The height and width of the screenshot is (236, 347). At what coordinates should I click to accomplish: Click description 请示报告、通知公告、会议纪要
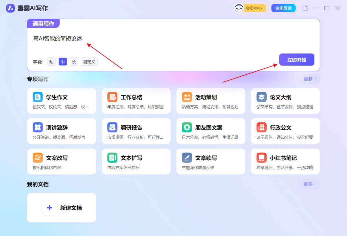[x=285, y=137]
